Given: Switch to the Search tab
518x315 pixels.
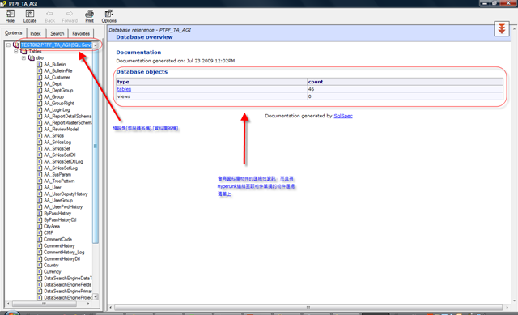Looking at the screenshot, I should point(57,33).
